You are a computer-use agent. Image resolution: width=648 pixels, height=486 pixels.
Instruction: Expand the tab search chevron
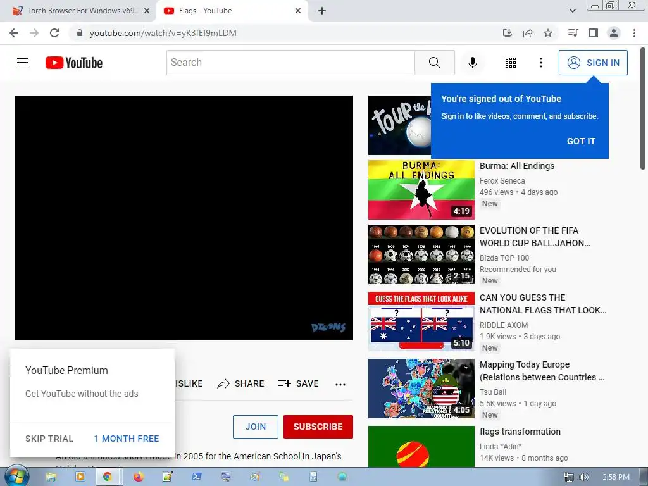pos(572,11)
